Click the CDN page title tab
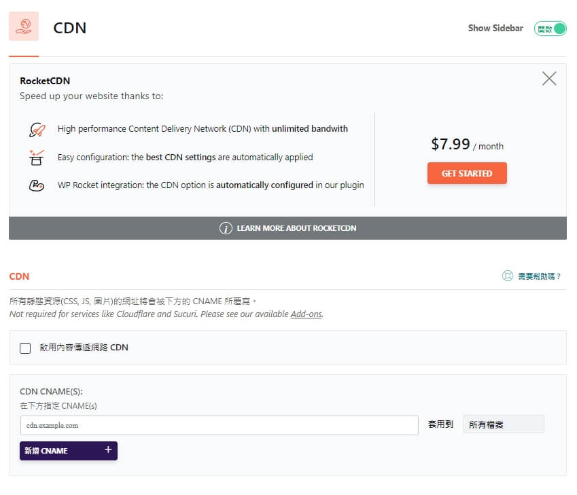The height and width of the screenshot is (495, 577). pyautogui.click(x=69, y=28)
